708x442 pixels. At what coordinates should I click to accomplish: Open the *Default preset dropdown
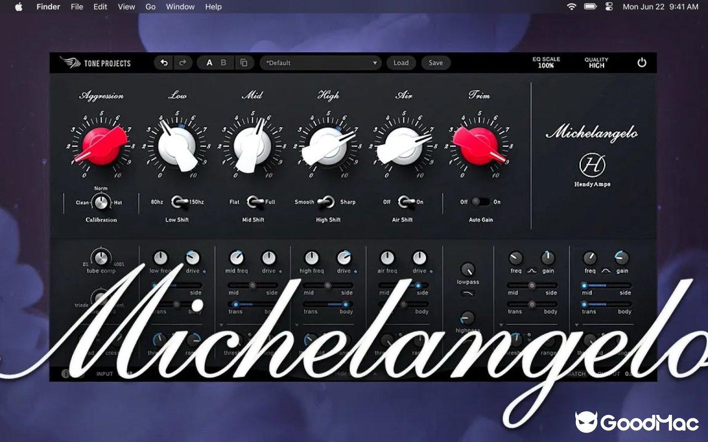pyautogui.click(x=321, y=63)
